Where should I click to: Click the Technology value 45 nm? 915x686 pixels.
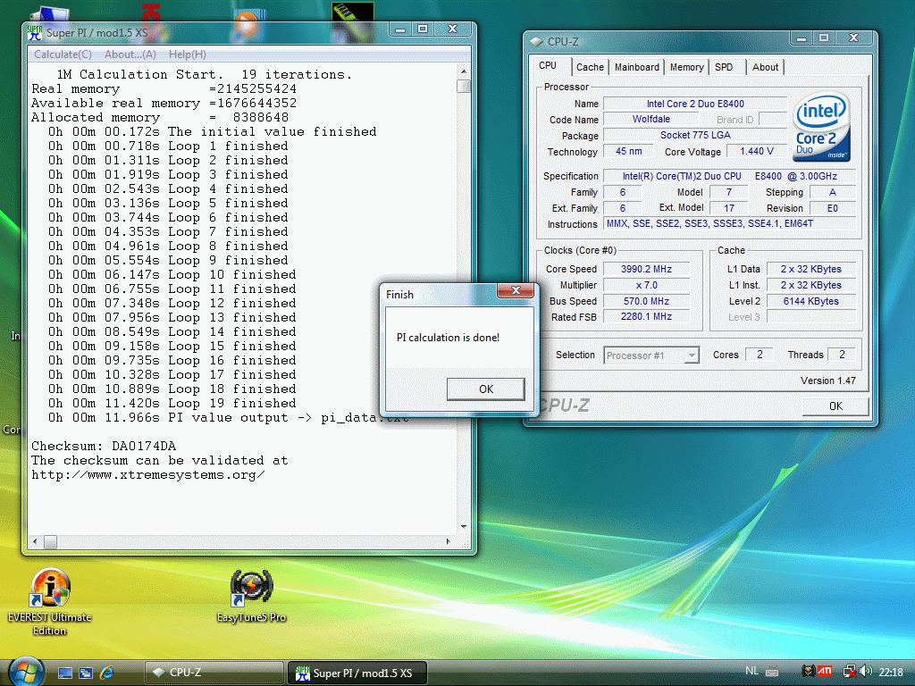pos(628,151)
